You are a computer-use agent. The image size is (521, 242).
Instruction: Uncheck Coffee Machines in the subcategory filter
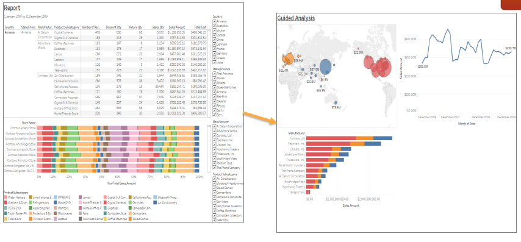tap(214, 211)
